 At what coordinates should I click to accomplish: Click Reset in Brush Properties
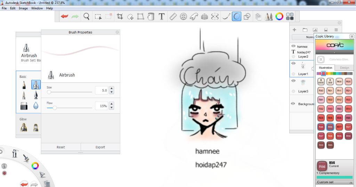pos(61,147)
